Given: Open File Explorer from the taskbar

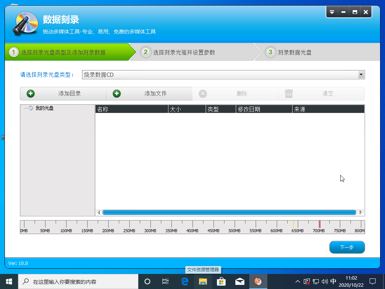Looking at the screenshot, I should pyautogui.click(x=203, y=281).
